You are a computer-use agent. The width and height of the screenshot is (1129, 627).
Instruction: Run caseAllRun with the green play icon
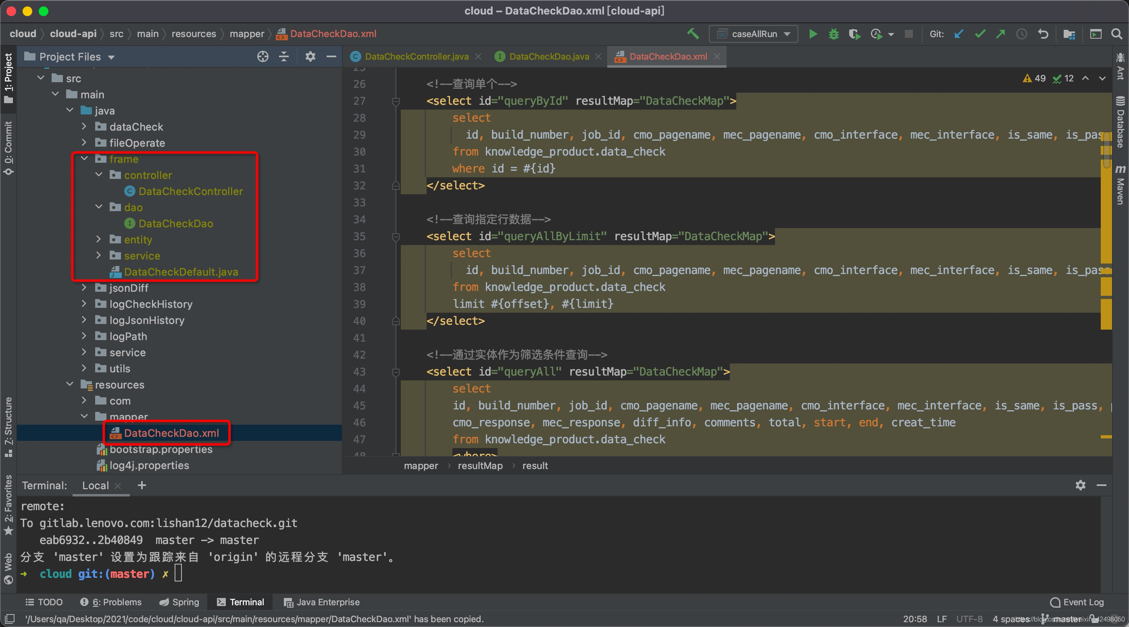[x=812, y=34]
